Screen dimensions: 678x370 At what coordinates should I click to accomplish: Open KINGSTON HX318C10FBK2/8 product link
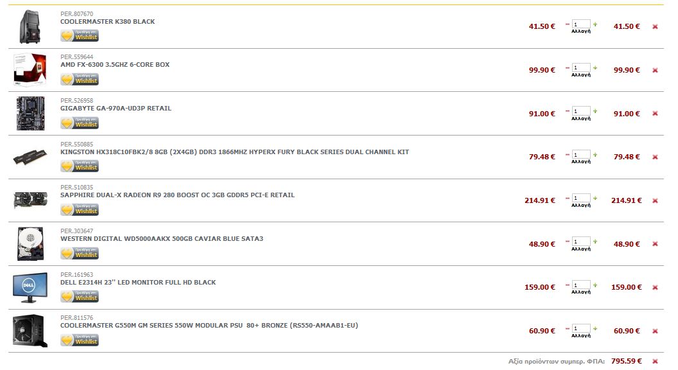[x=234, y=152]
